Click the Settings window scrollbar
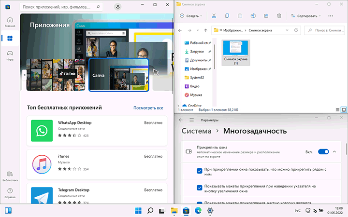348x217 pixels. click(346, 149)
